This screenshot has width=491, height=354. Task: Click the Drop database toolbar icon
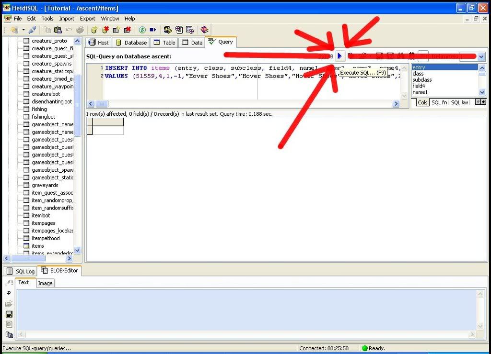tap(105, 30)
